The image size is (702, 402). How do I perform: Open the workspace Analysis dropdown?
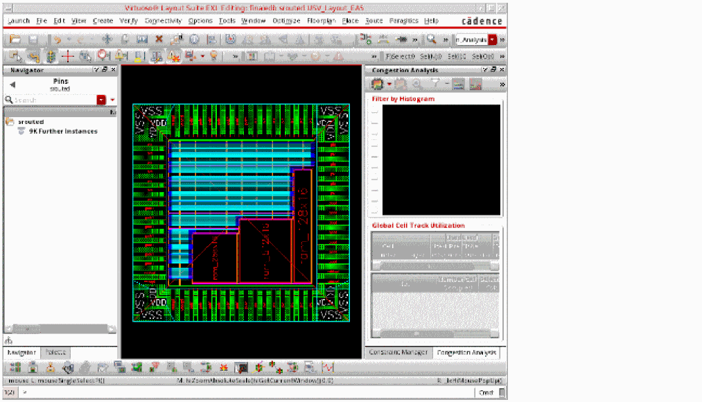coord(492,40)
